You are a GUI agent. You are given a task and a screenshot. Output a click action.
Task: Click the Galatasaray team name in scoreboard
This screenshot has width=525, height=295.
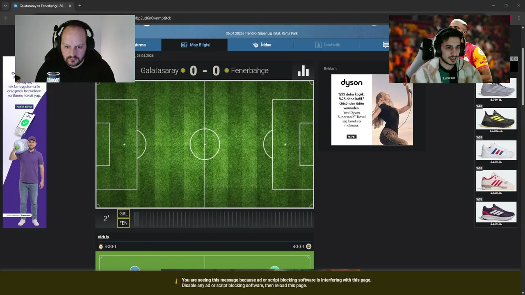160,70
